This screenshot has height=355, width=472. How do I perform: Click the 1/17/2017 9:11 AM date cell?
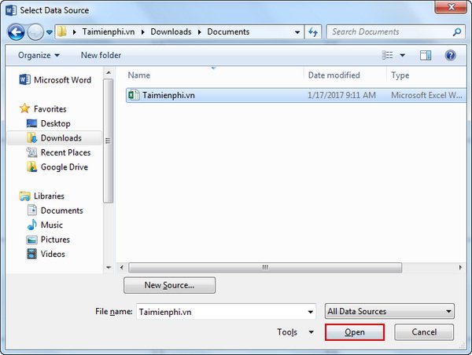pyautogui.click(x=341, y=95)
